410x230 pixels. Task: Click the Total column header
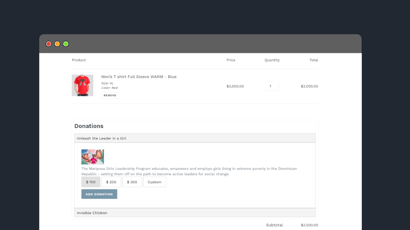pos(314,60)
